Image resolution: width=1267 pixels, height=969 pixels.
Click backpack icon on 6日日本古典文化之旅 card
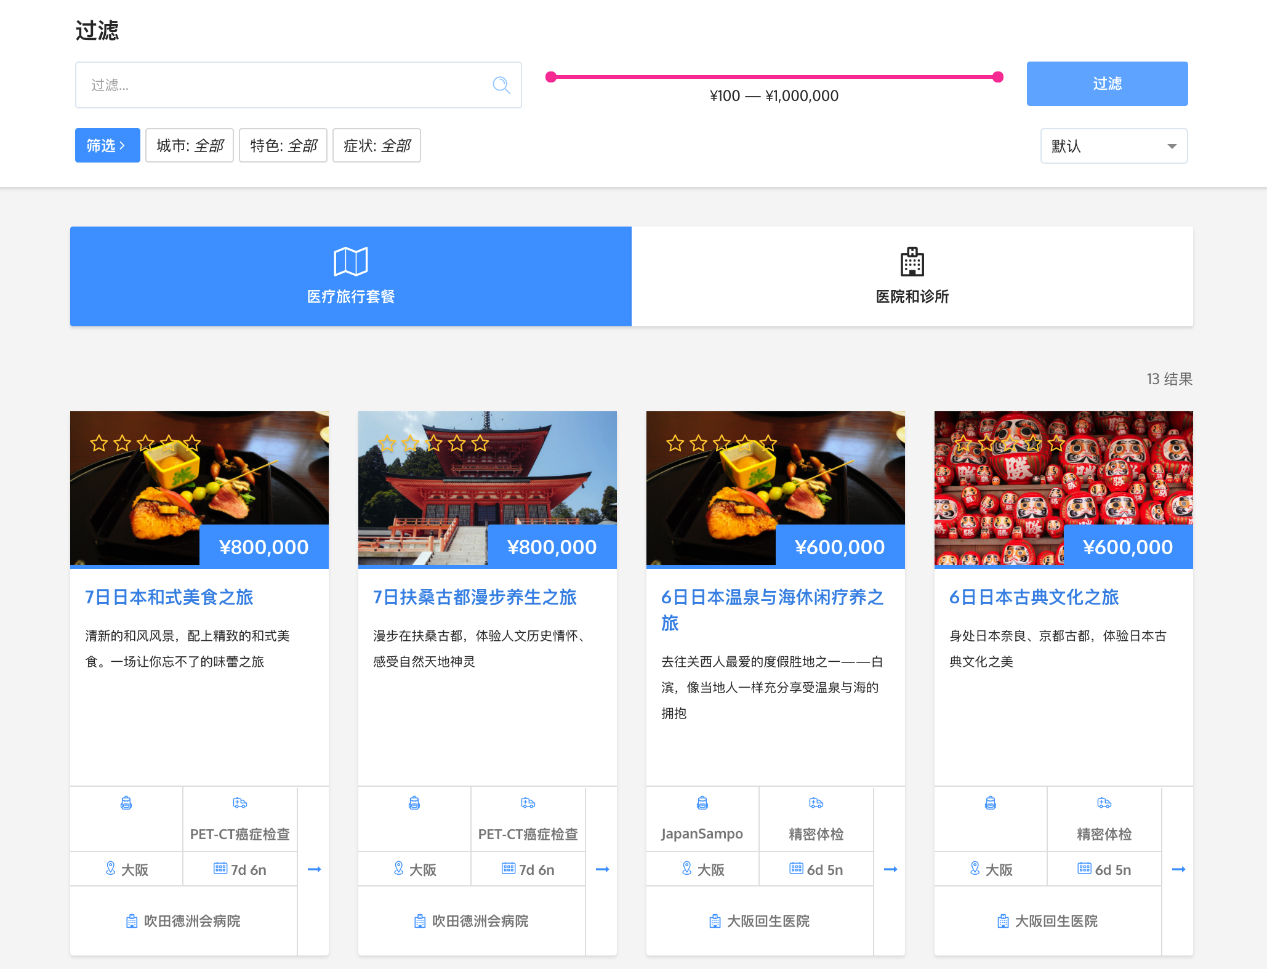(991, 803)
